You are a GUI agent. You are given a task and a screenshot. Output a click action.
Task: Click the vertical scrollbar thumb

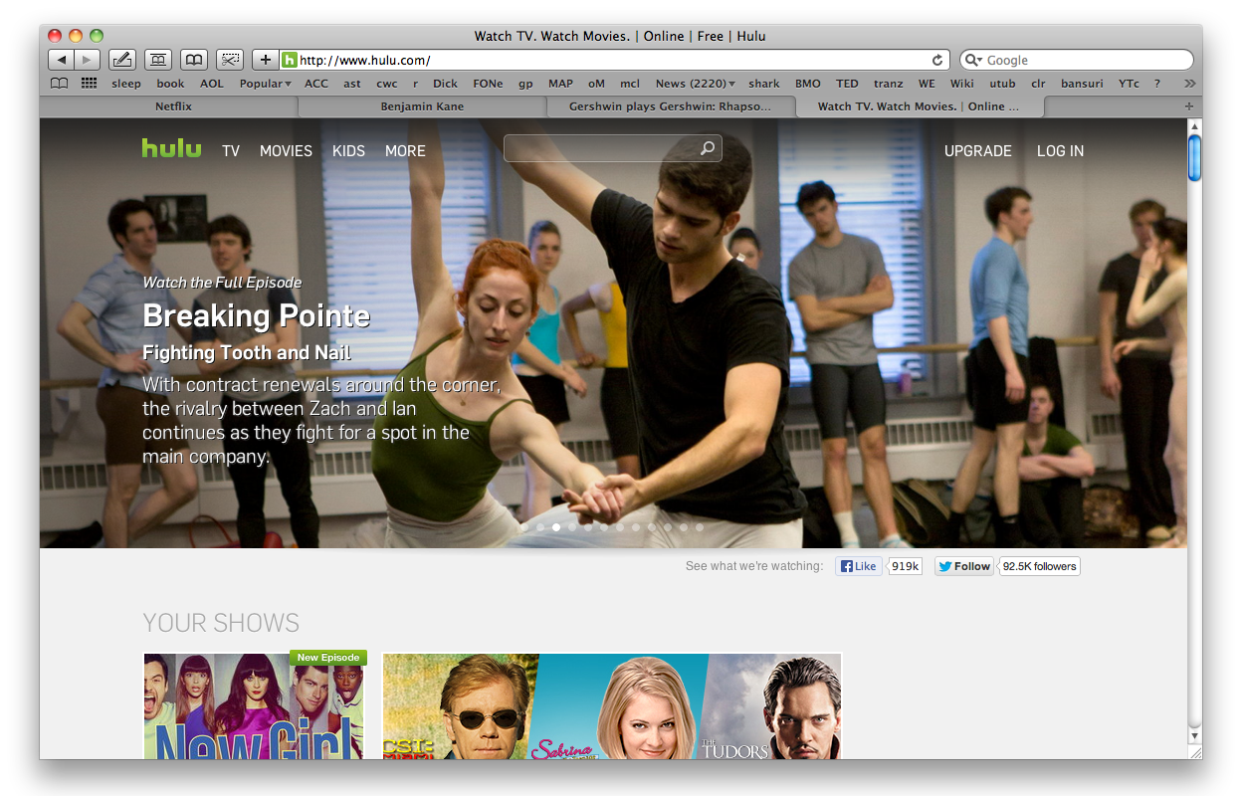[1194, 158]
